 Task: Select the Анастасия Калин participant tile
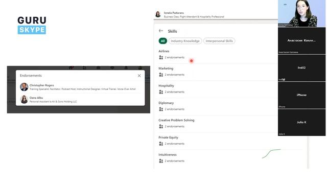[301, 41]
